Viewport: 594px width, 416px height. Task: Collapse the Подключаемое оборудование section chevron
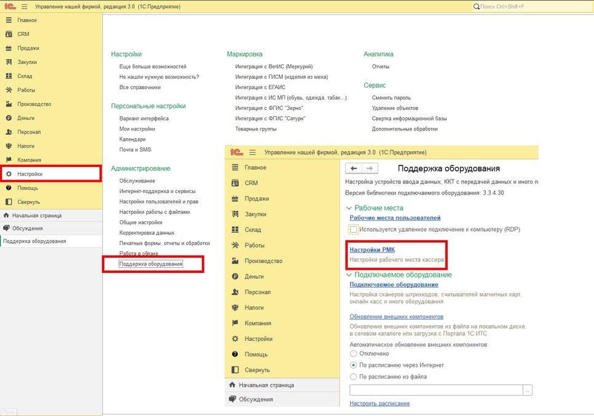point(349,275)
